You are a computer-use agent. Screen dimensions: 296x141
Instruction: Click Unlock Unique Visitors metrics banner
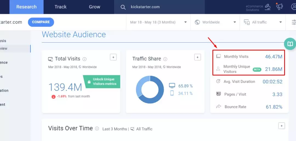102,82
